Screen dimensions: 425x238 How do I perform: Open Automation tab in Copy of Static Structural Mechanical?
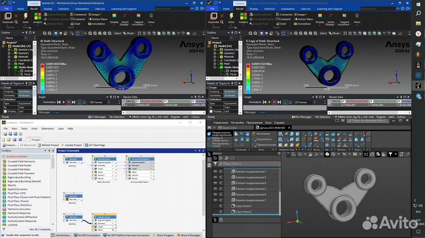tap(287, 9)
